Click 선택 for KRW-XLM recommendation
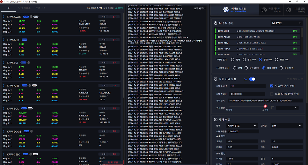Viewport: 308px width, 165px height. (x=295, y=43)
